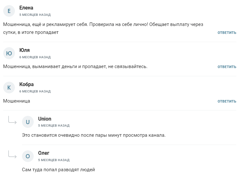Click Union's avatar with letter U
This screenshot has height=182, width=243.
pyautogui.click(x=28, y=122)
